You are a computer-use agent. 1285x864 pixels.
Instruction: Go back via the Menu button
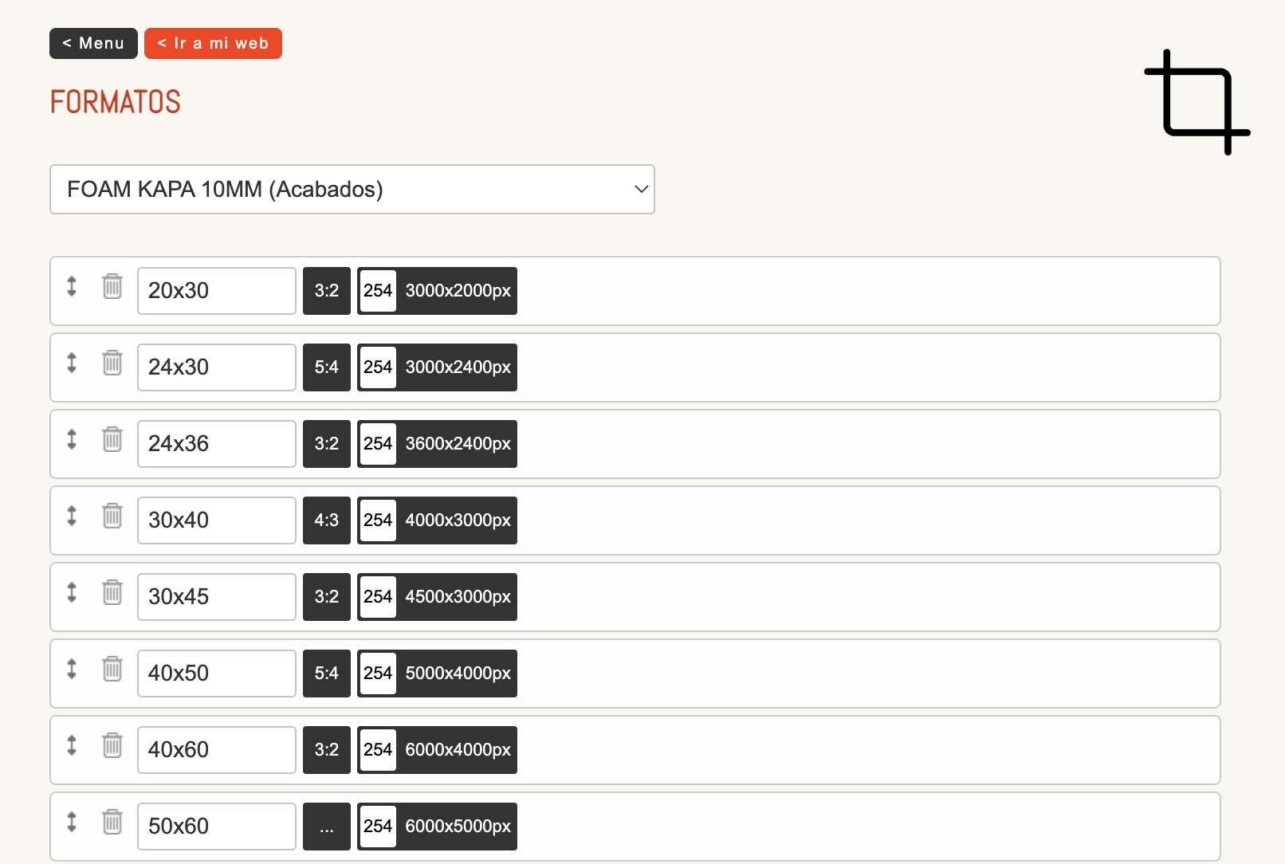[93, 44]
